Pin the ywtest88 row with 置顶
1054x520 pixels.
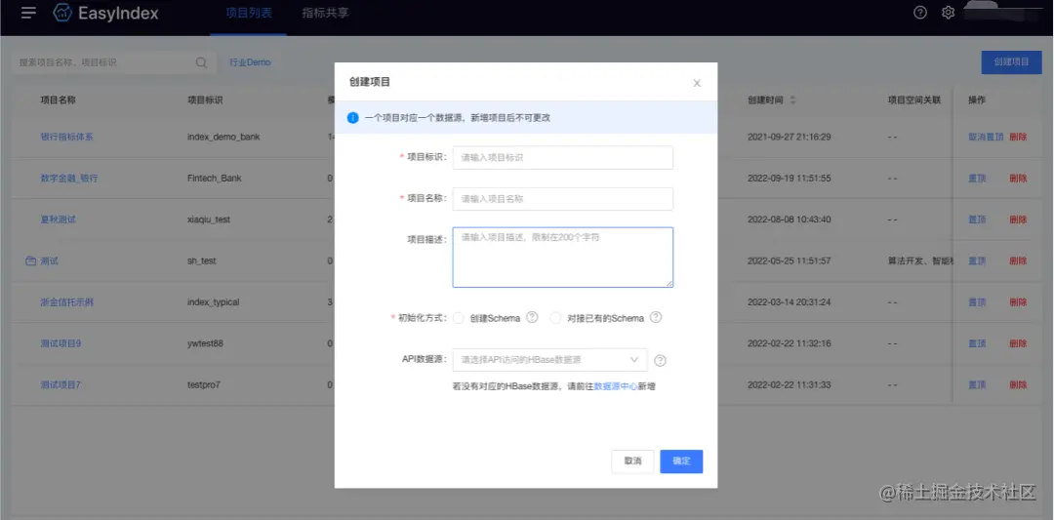[977, 343]
